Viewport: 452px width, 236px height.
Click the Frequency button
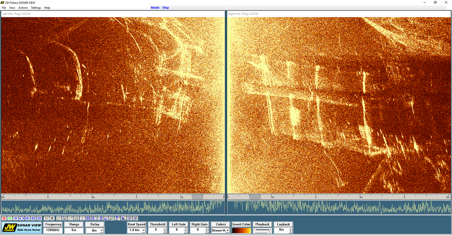(53, 224)
